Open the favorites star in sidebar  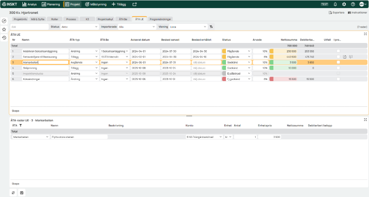coord(4,29)
